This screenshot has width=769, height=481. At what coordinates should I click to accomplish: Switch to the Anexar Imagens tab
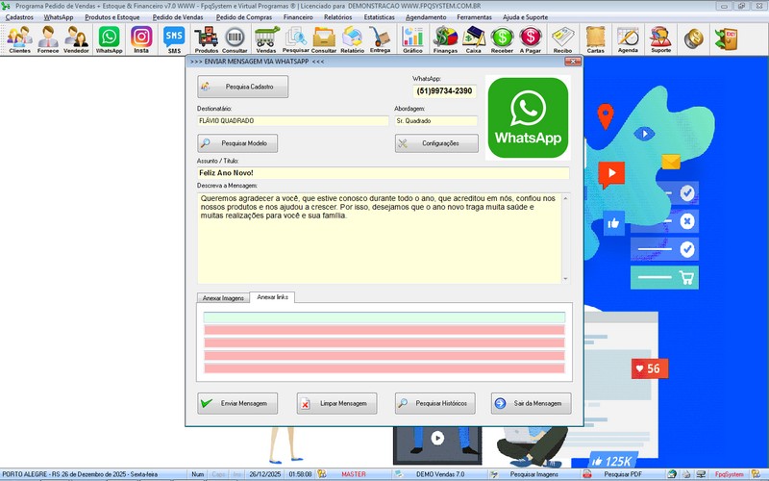point(223,298)
